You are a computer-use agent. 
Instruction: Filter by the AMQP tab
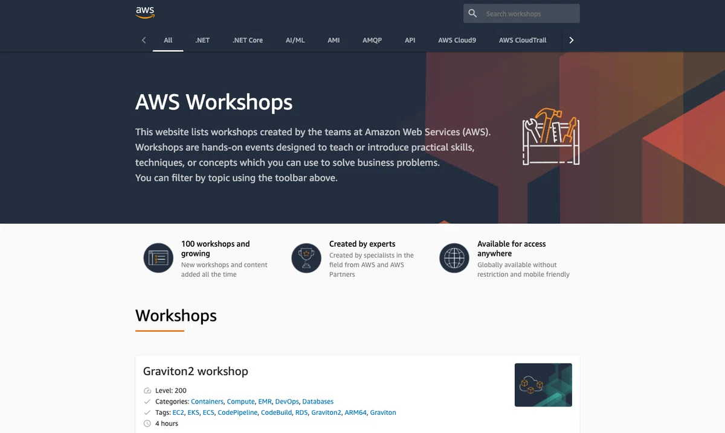(x=372, y=40)
